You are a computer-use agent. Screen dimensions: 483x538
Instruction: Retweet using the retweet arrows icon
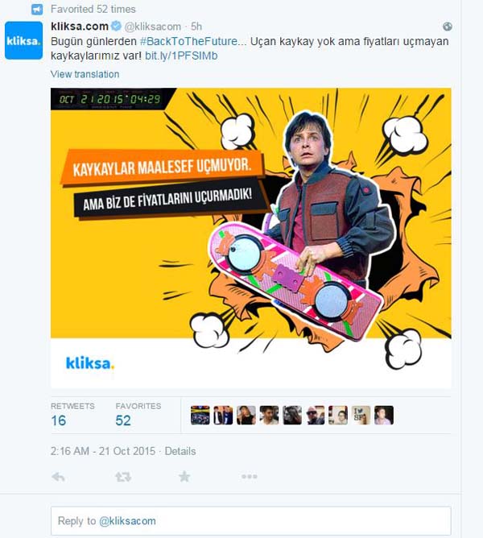pos(123,477)
